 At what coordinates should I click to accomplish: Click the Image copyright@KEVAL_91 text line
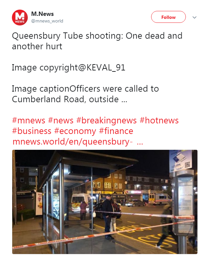pyautogui.click(x=68, y=67)
